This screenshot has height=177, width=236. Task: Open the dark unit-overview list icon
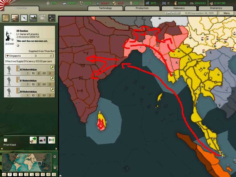(x=52, y=18)
